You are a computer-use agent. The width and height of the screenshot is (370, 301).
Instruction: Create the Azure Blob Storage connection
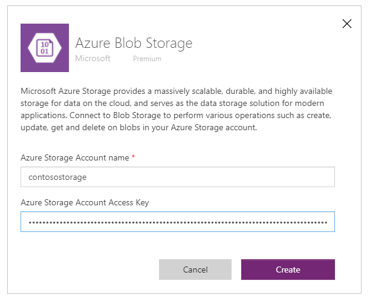[x=288, y=270]
